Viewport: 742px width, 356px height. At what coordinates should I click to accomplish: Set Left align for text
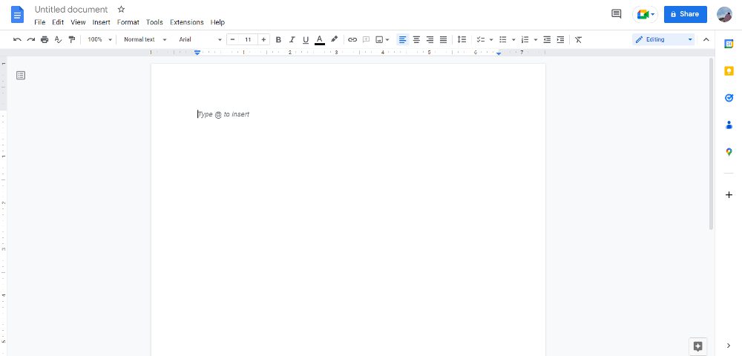[402, 40]
